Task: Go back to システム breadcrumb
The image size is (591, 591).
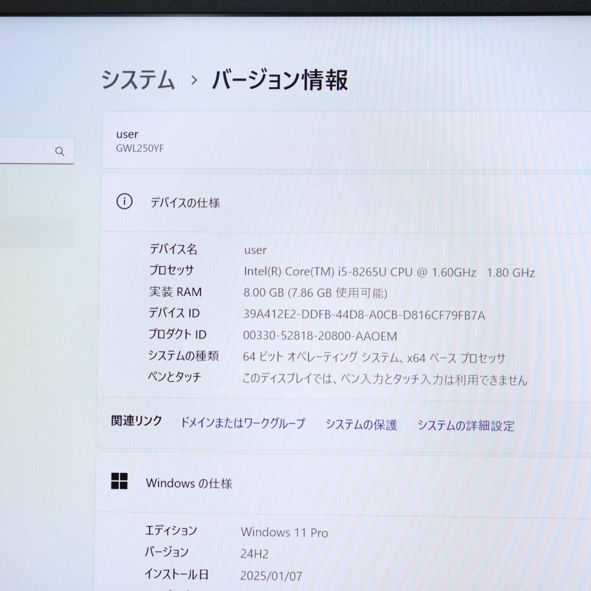Action: pos(138,80)
